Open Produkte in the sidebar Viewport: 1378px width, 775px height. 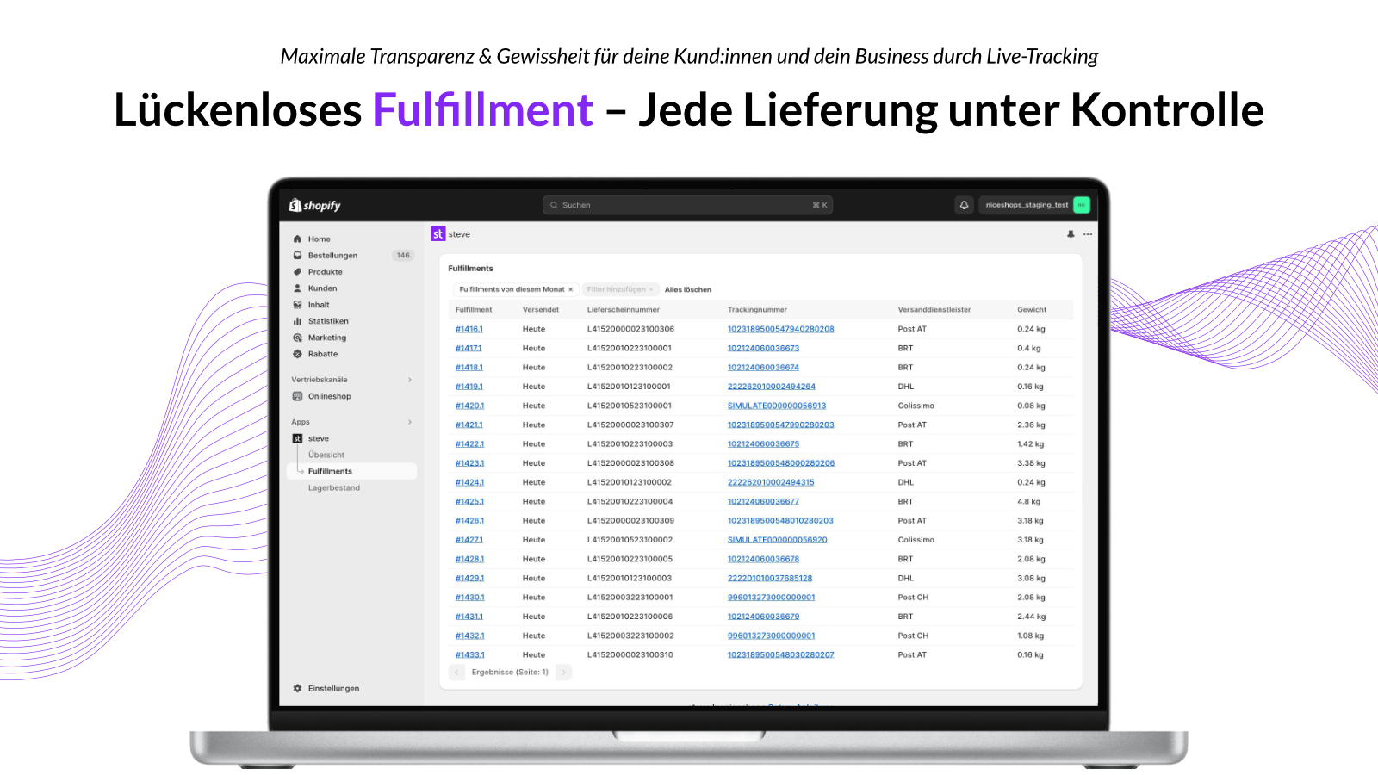[x=326, y=272]
